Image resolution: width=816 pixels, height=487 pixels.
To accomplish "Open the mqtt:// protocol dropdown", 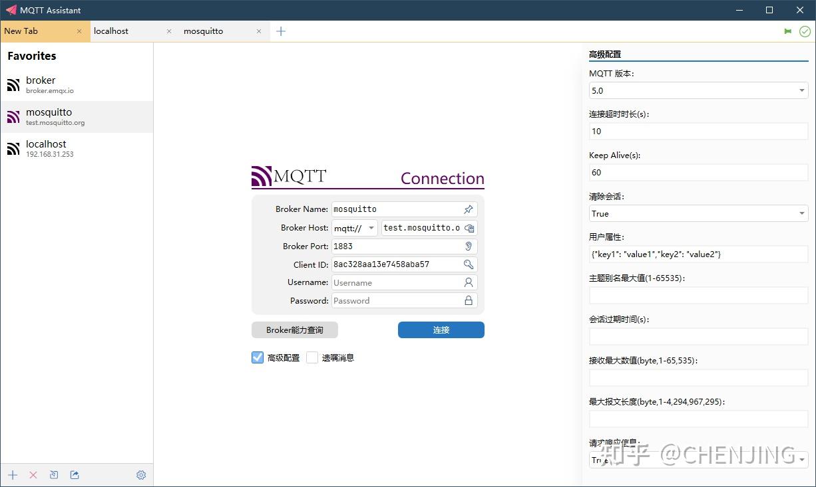I will pyautogui.click(x=370, y=228).
